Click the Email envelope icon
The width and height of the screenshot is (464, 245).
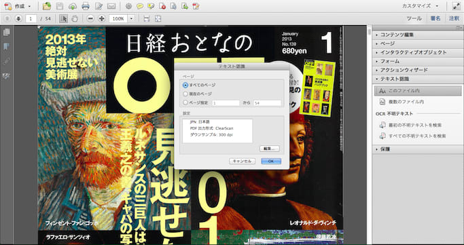111,6
